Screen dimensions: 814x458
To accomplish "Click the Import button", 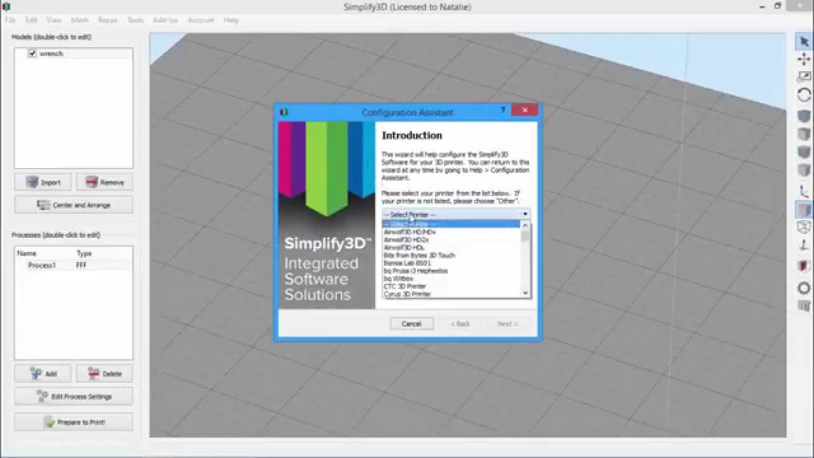I will point(43,182).
